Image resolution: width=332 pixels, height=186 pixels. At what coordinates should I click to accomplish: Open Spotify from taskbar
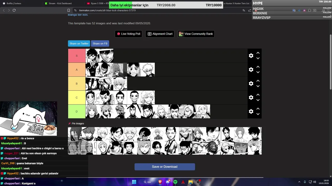[x=175, y=182]
